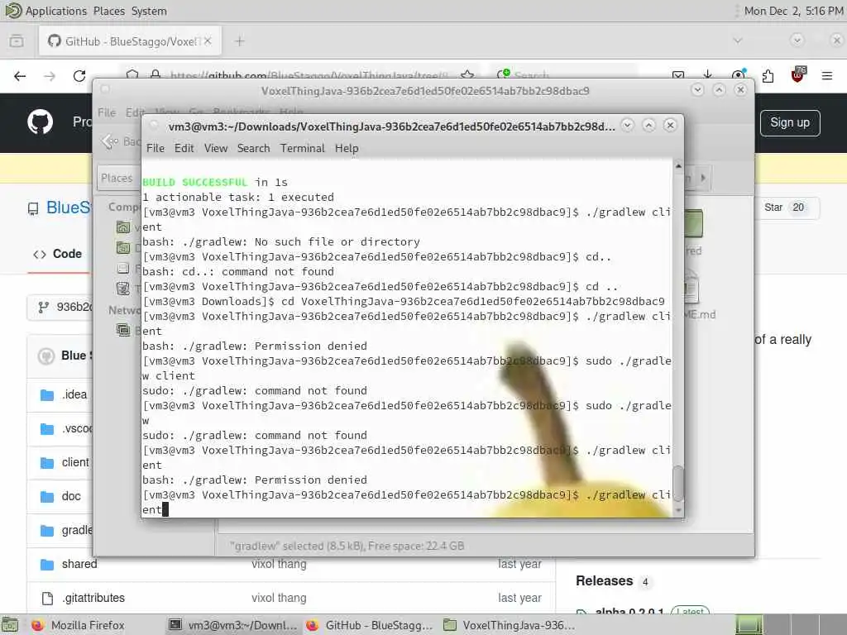This screenshot has height=635, width=847.
Task: Click the BlueStaggo author avatar
Action: pyautogui.click(x=46, y=356)
